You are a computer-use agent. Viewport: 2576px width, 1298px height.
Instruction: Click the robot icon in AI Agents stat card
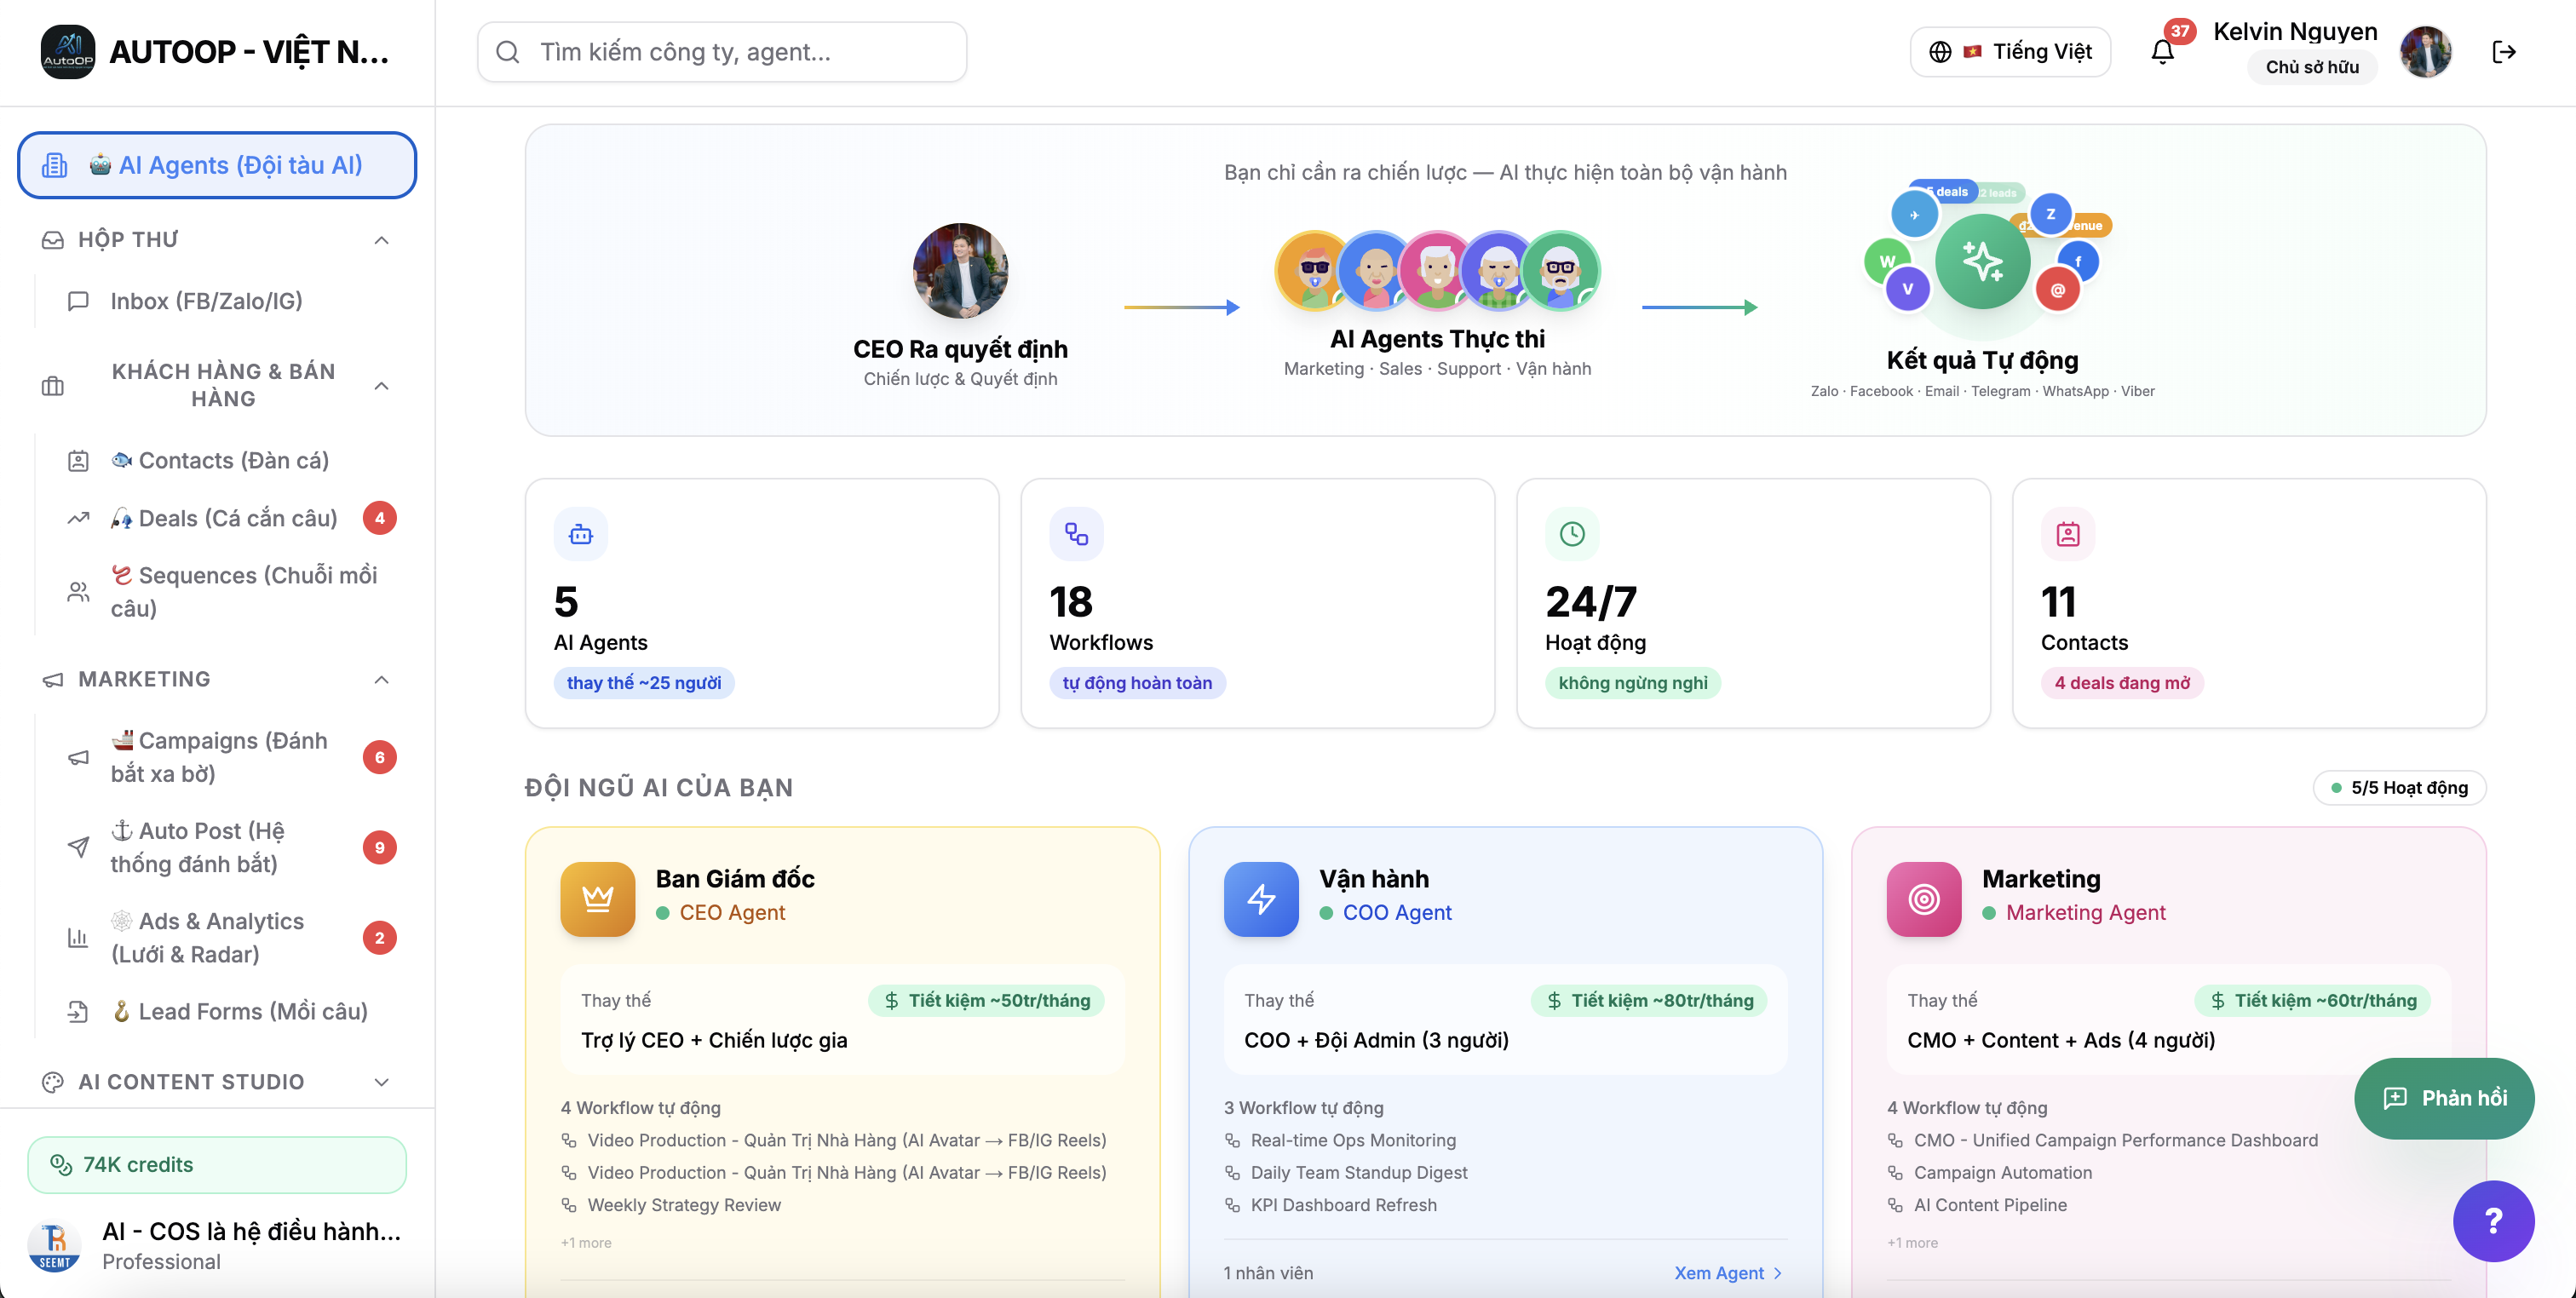[x=580, y=534]
